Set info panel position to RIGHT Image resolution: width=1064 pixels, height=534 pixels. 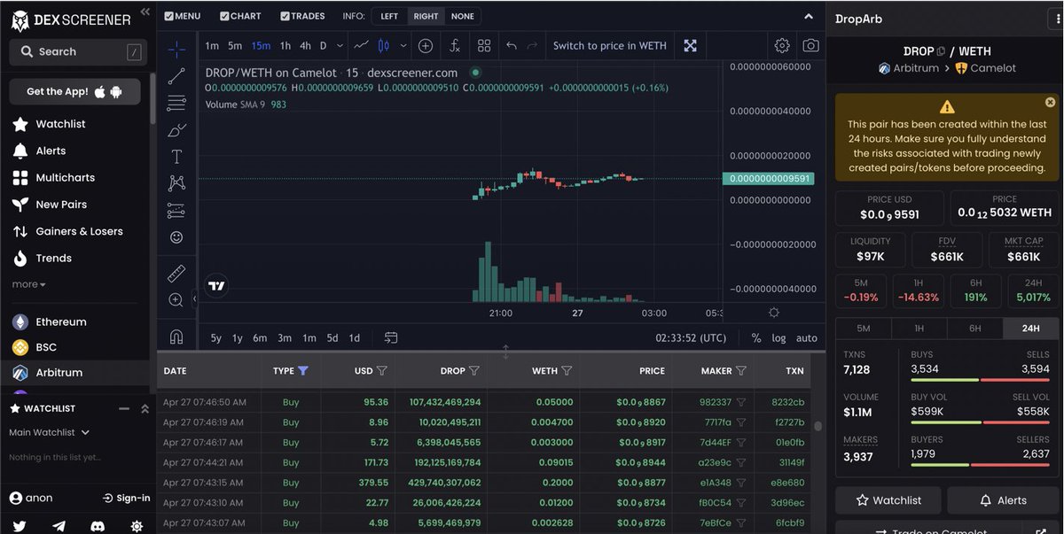coord(426,16)
